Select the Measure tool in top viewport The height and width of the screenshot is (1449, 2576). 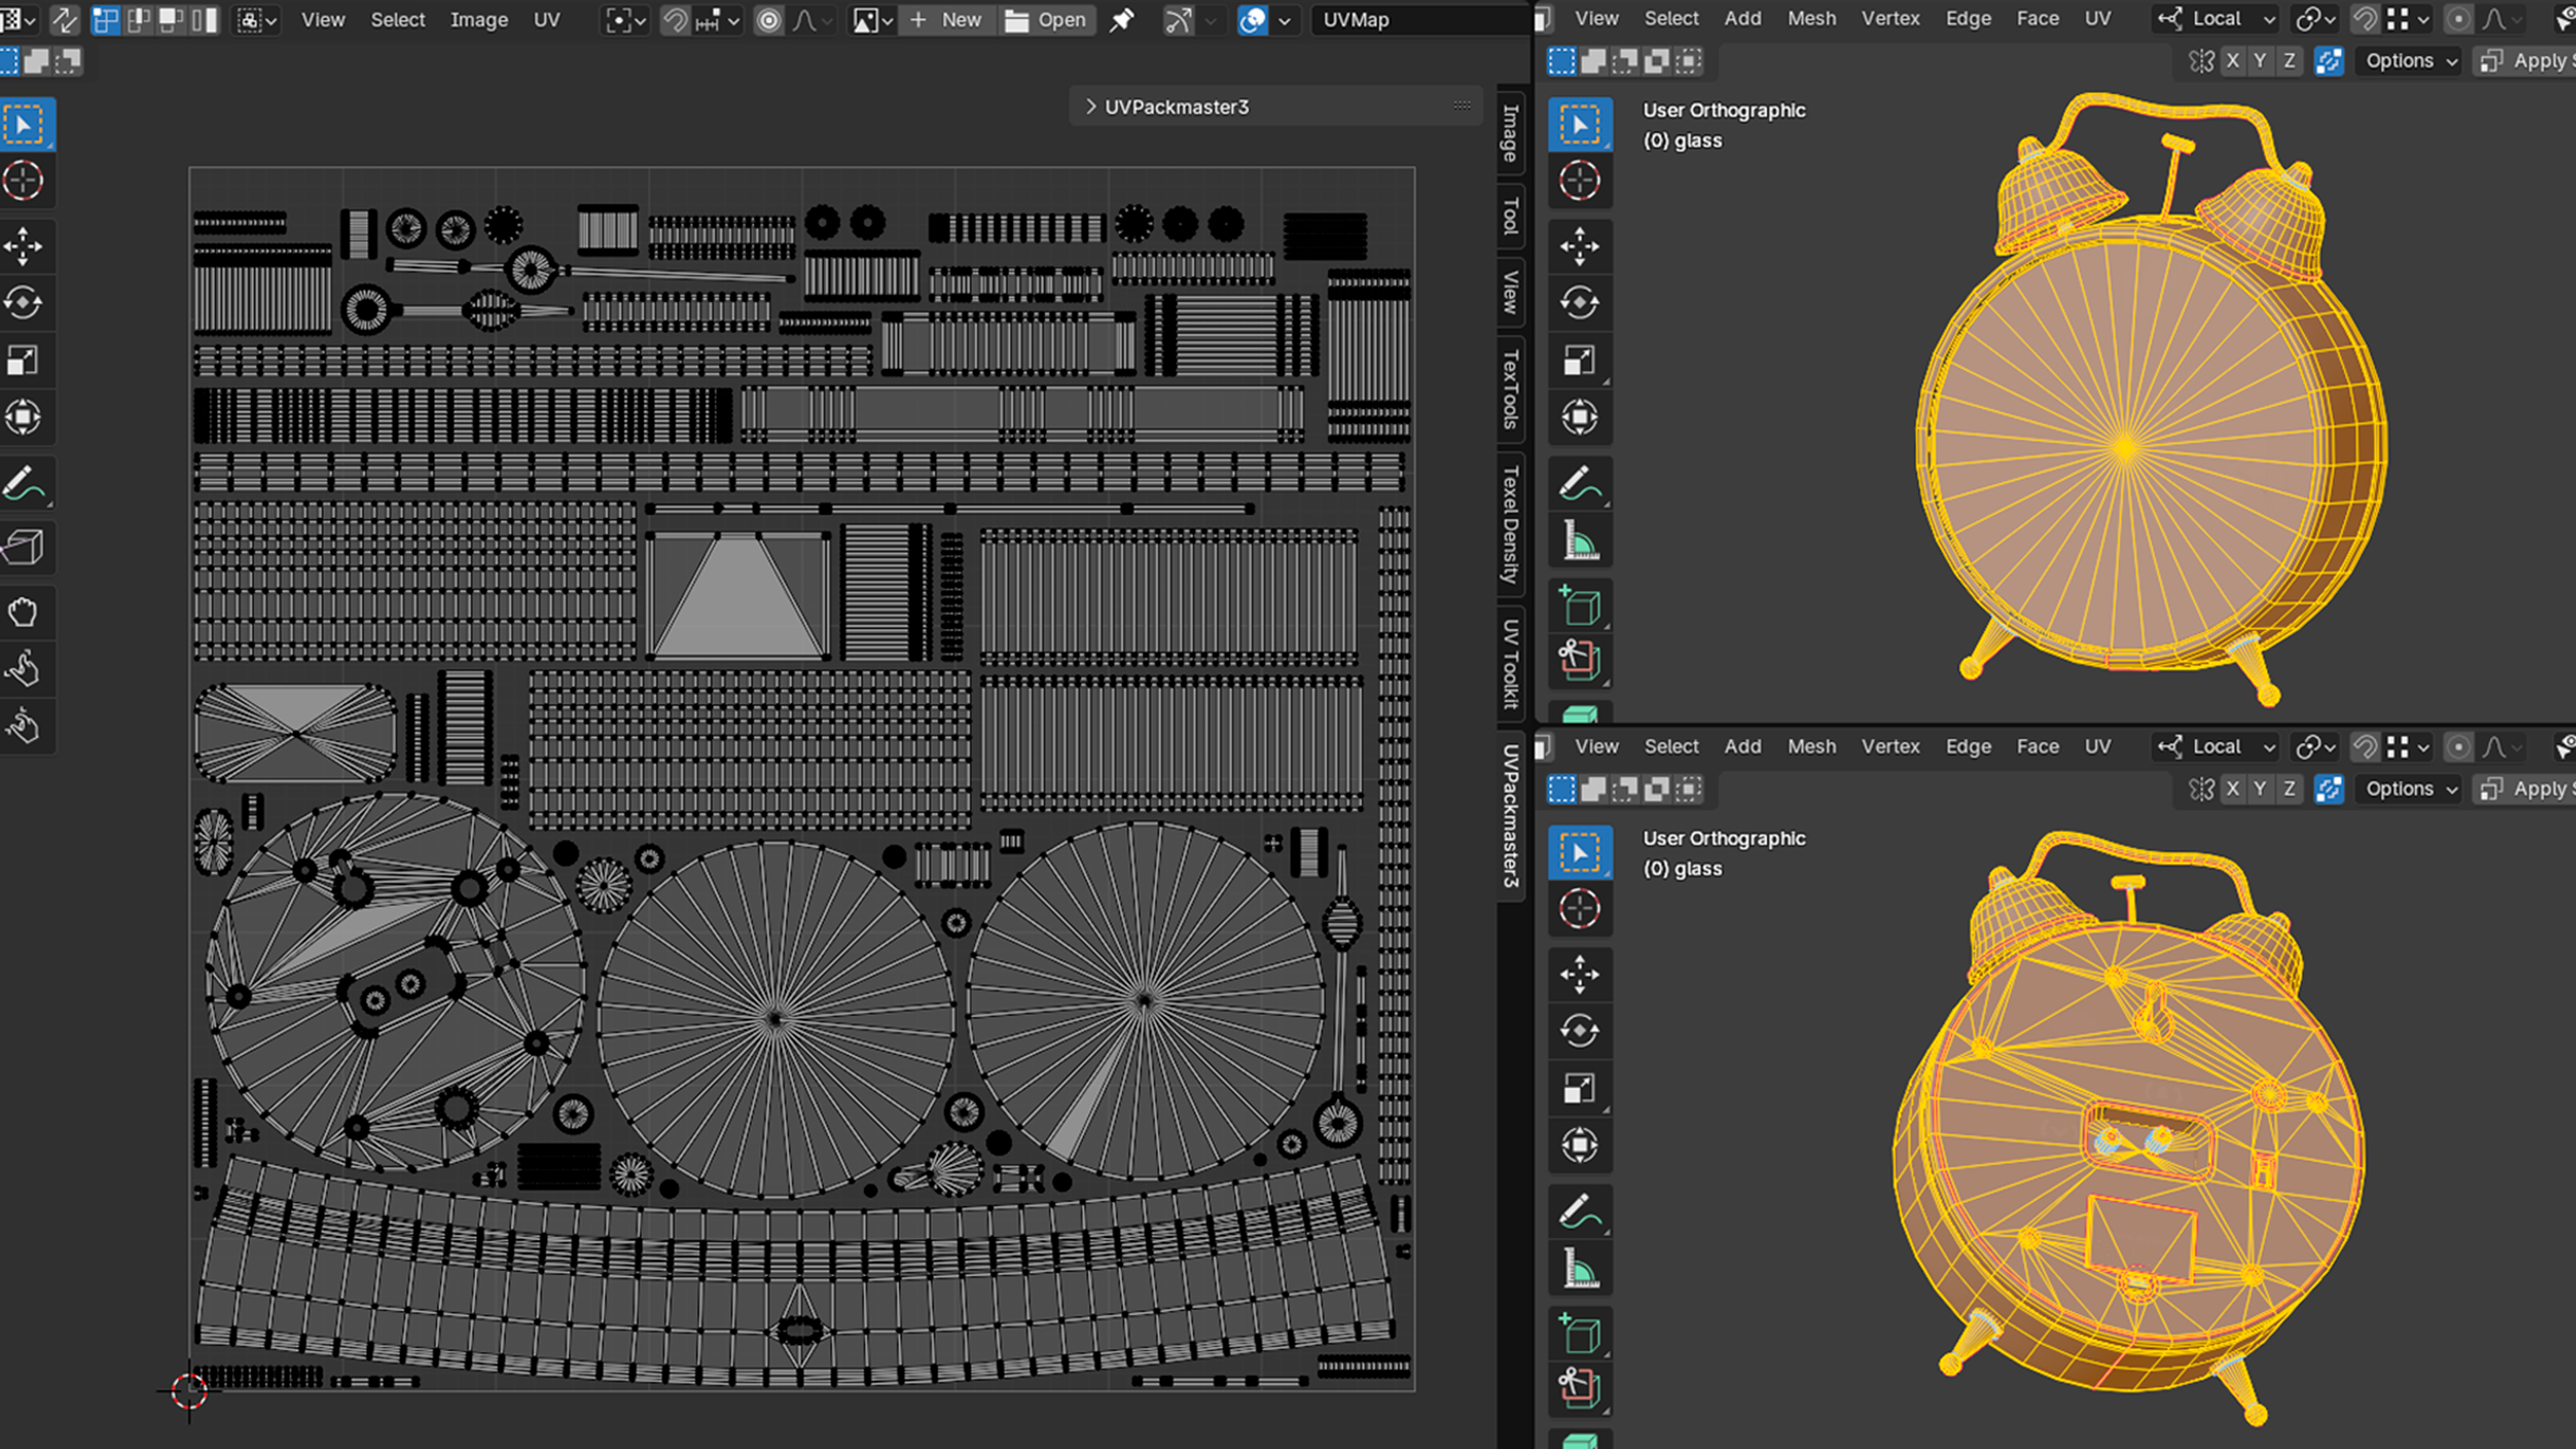(x=1579, y=541)
